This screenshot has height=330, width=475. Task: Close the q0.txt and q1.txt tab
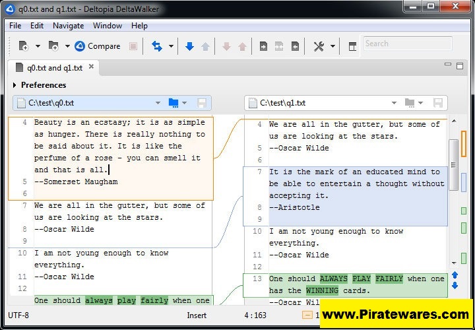point(92,67)
